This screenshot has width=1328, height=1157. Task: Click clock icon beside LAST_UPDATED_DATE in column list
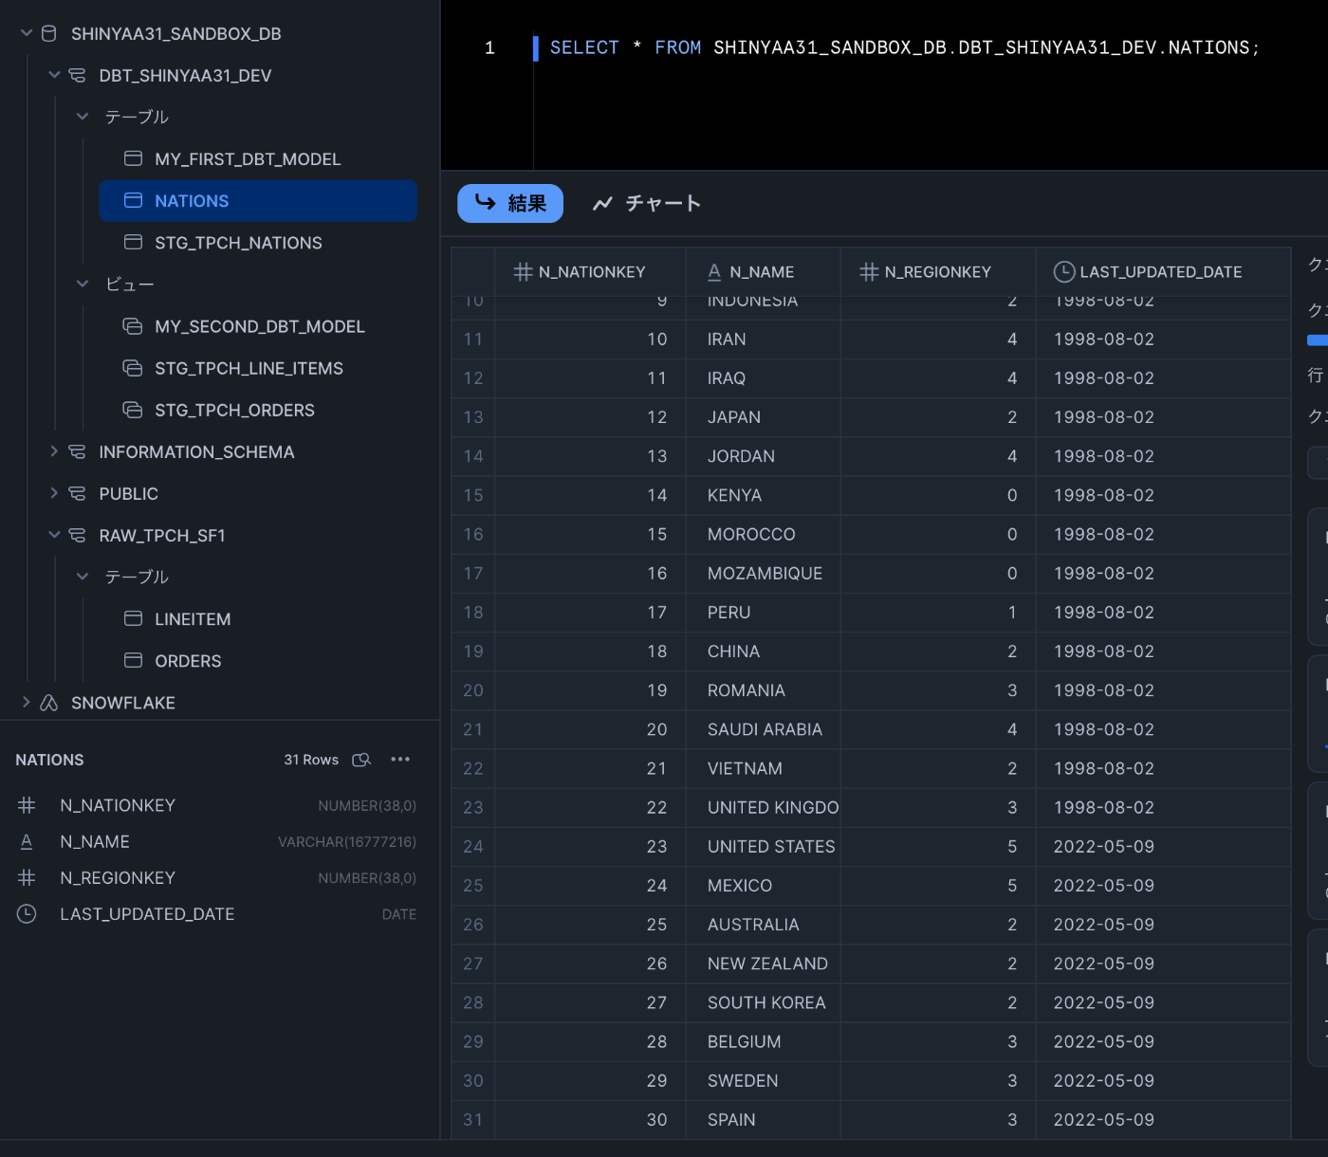point(27,914)
